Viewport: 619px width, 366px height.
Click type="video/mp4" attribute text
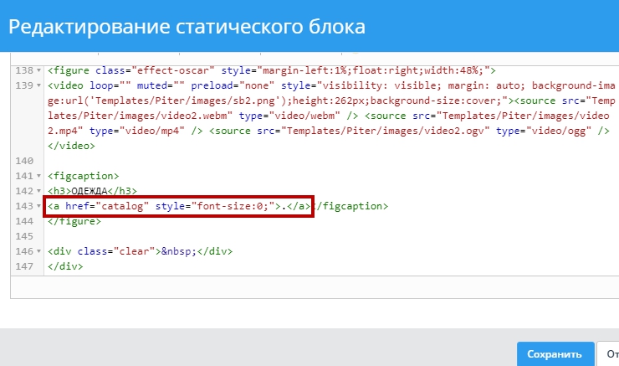137,131
